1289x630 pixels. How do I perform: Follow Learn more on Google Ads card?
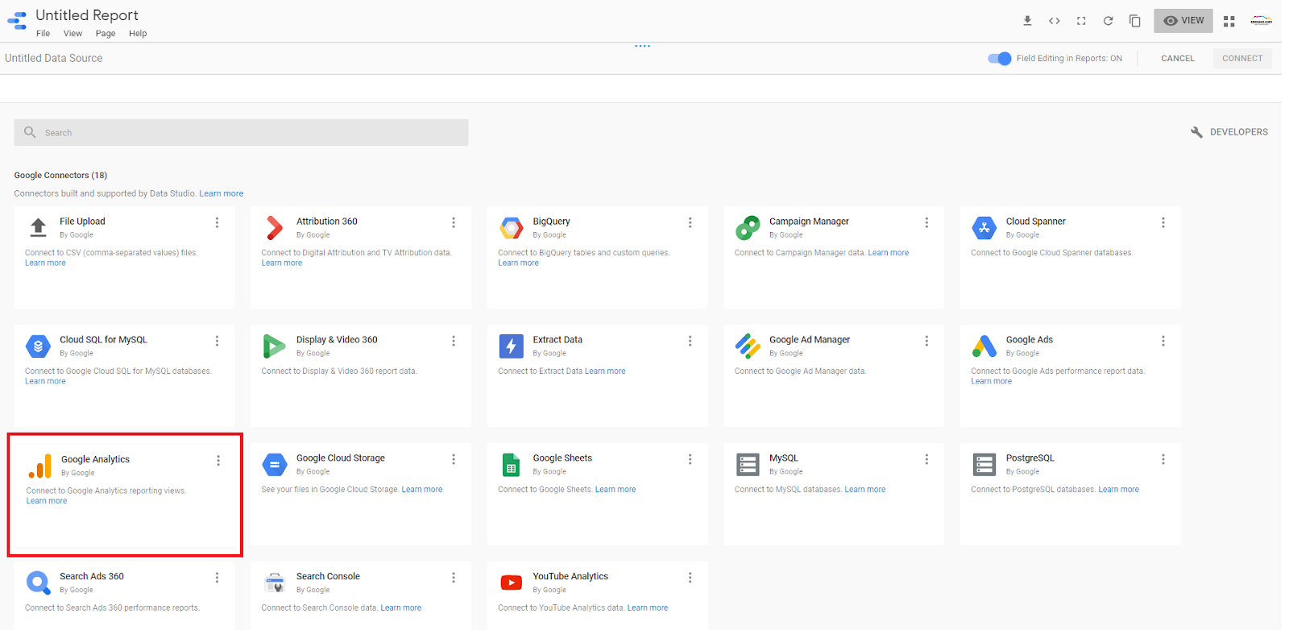click(991, 382)
